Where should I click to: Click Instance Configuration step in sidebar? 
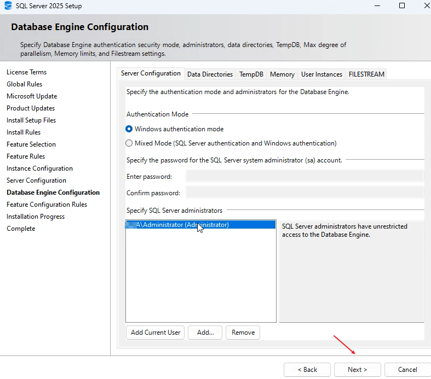tap(40, 168)
